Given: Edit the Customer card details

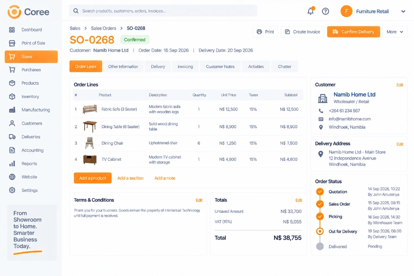Looking at the screenshot, I should tap(400, 85).
